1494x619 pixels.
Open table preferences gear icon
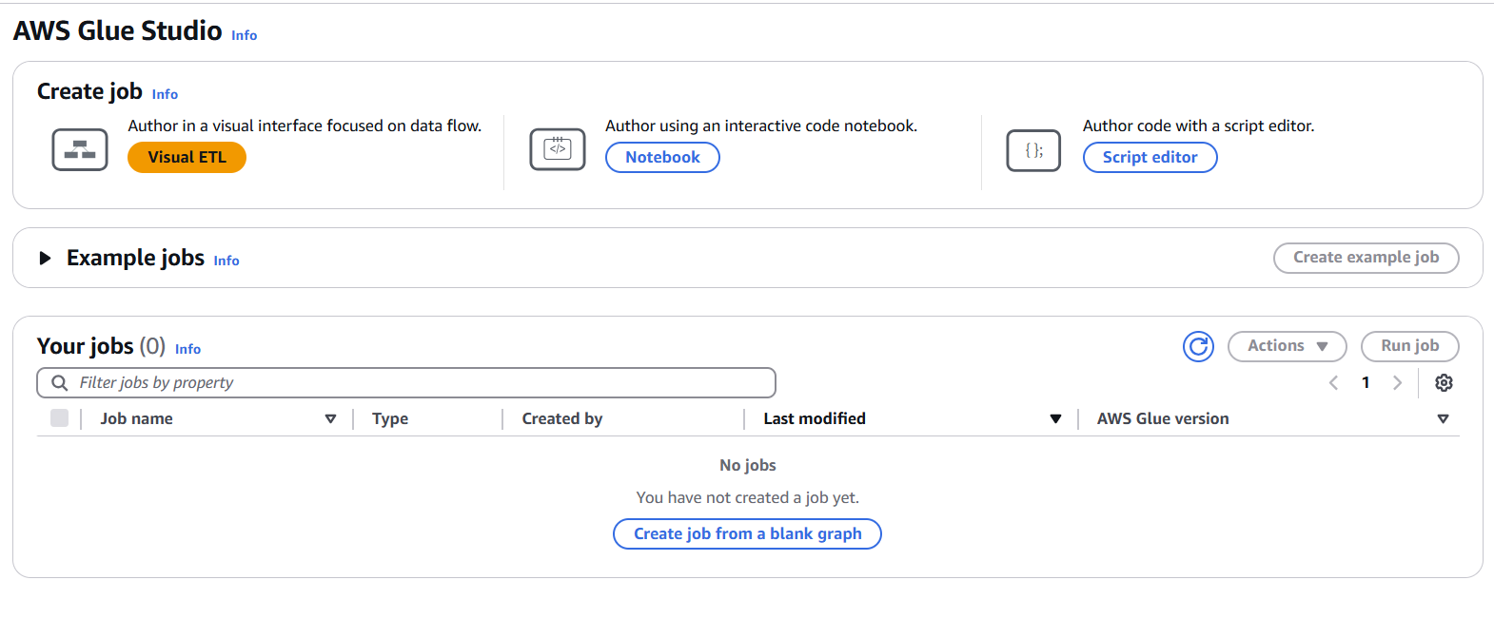[x=1444, y=382]
